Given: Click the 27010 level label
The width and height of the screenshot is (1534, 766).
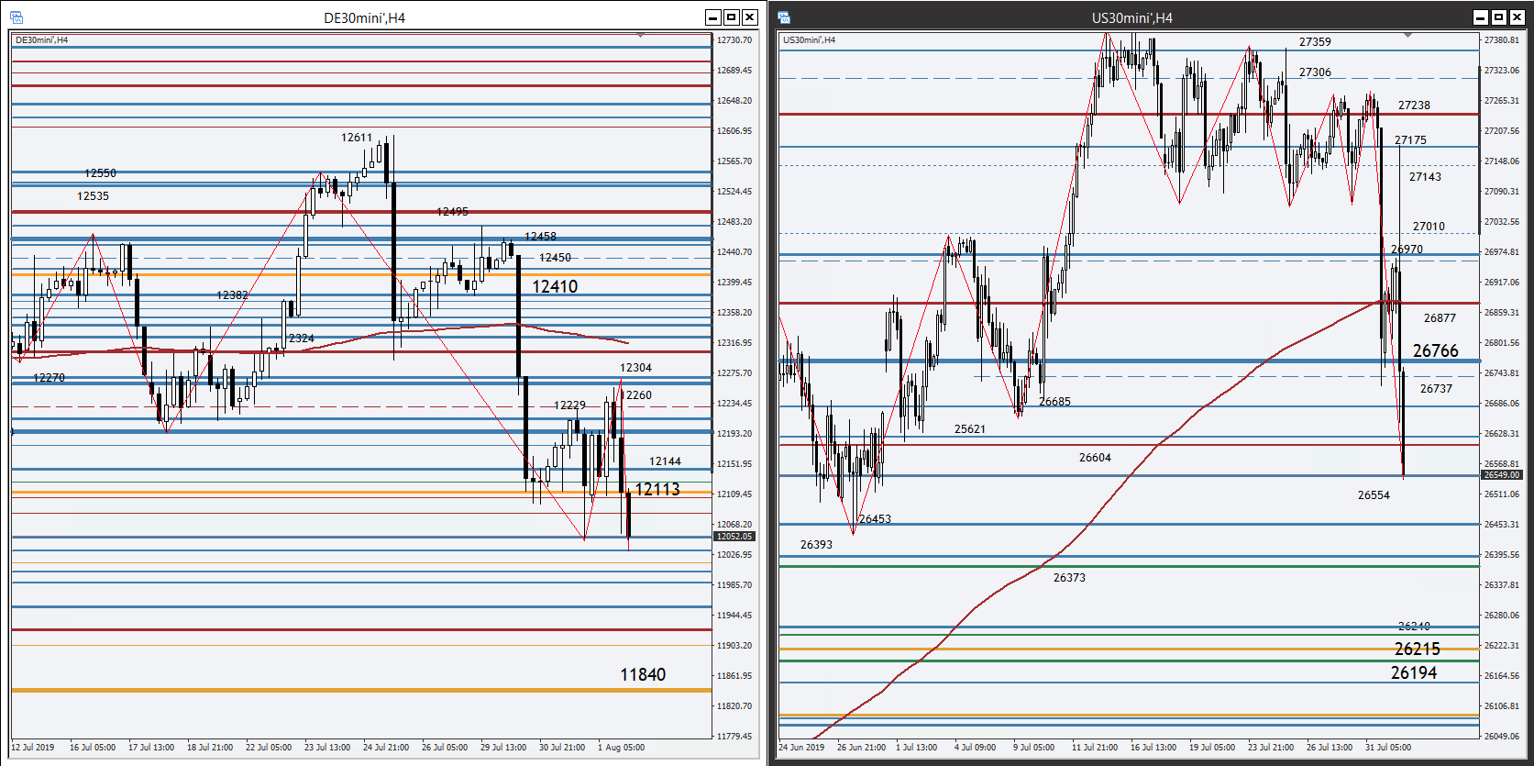Looking at the screenshot, I should pos(1429,227).
